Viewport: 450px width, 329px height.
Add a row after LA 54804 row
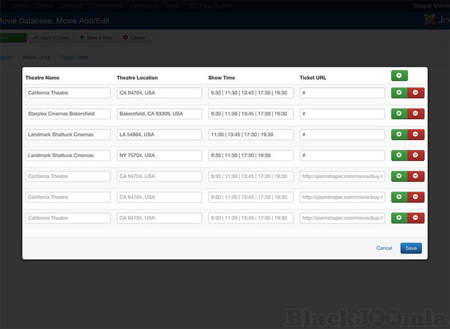[x=399, y=134]
